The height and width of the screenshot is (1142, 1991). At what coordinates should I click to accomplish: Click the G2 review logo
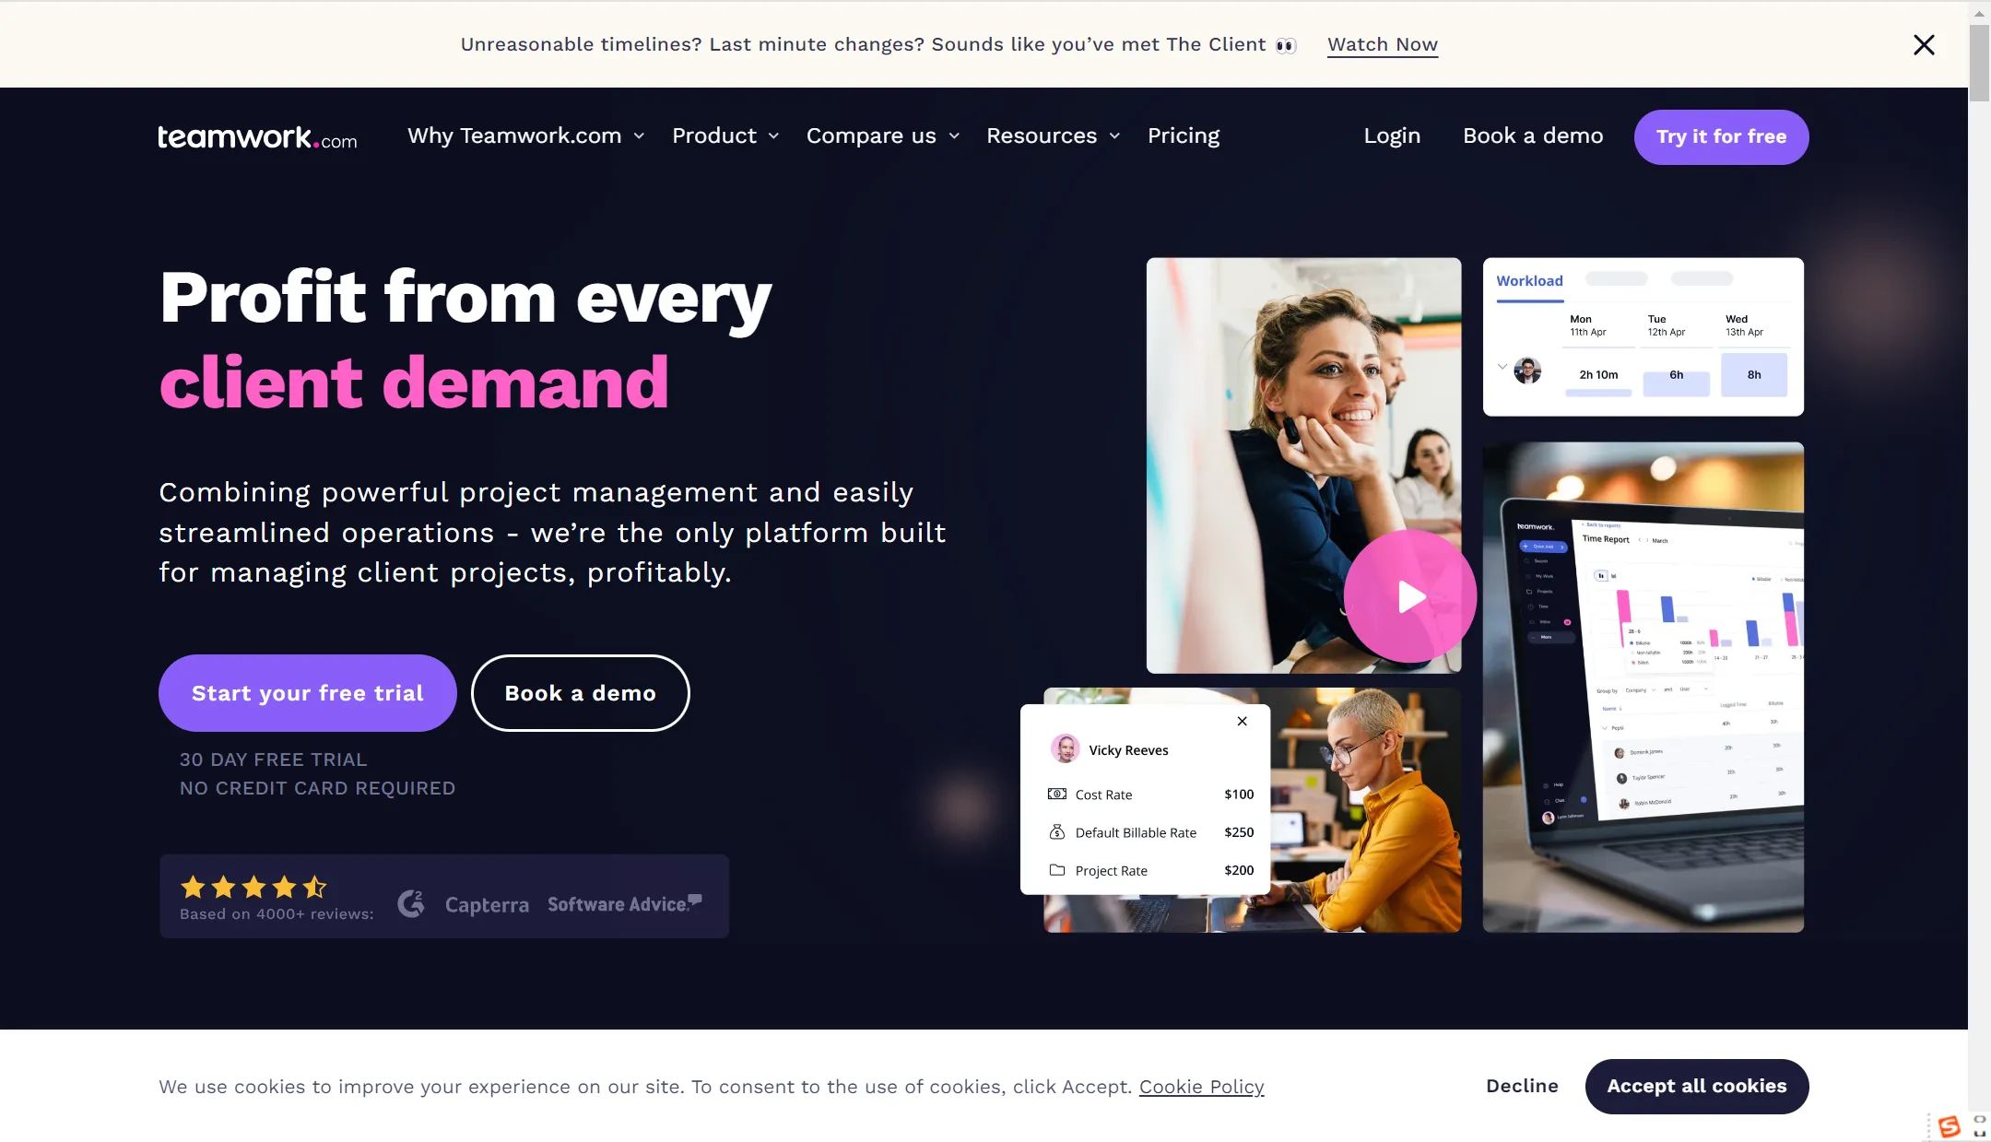(x=411, y=903)
